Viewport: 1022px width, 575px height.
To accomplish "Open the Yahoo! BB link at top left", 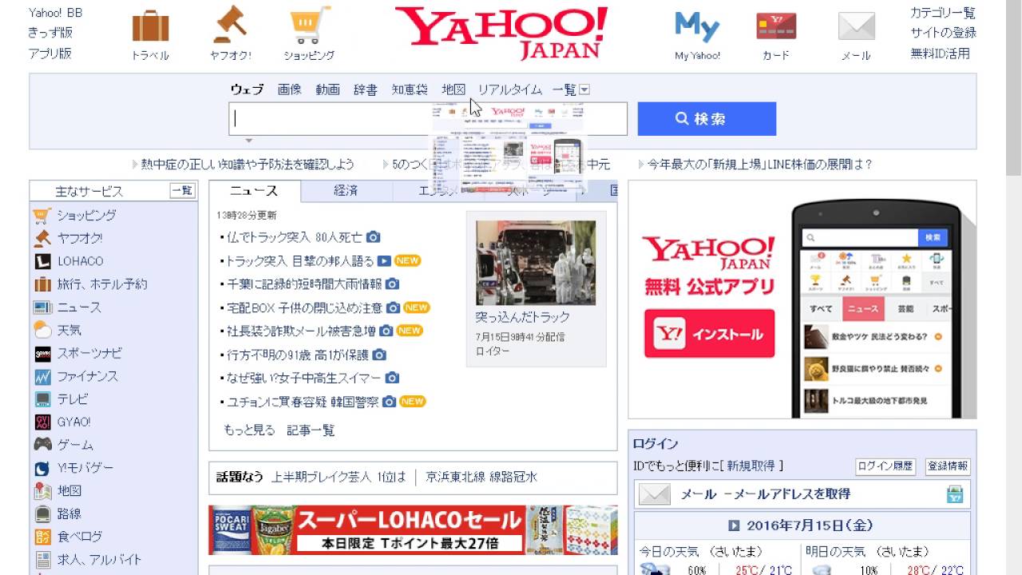I will click(x=56, y=13).
